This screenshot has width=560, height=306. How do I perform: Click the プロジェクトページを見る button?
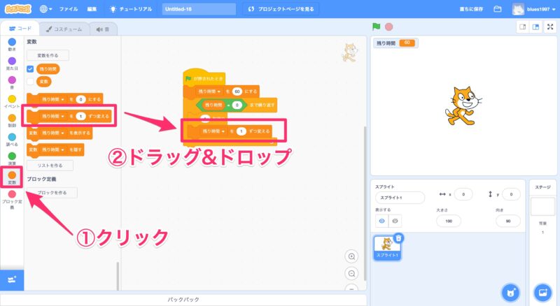coord(283,9)
